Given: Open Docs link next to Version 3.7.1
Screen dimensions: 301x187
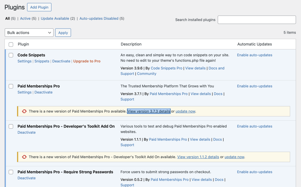Looking at the screenshot, I should [218, 94].
